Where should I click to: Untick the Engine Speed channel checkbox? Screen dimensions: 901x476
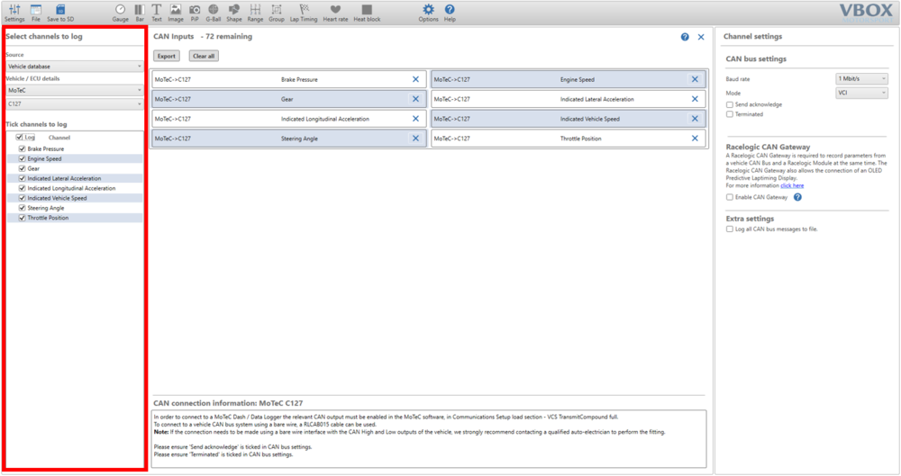tap(22, 158)
